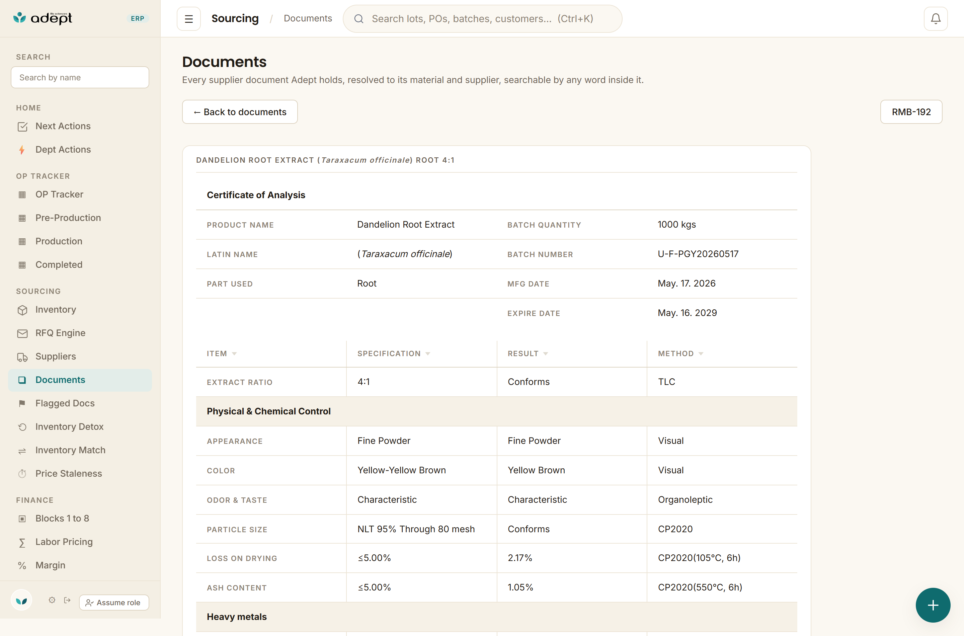The height and width of the screenshot is (636, 964).
Task: Open the METHOD column dropdown arrow
Action: click(701, 354)
